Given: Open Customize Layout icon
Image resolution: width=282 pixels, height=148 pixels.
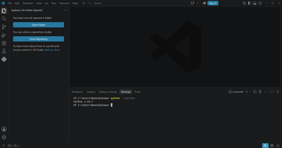Looking at the screenshot, I should [244, 3].
